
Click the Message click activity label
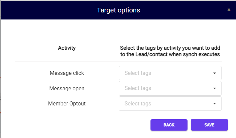click(x=67, y=73)
